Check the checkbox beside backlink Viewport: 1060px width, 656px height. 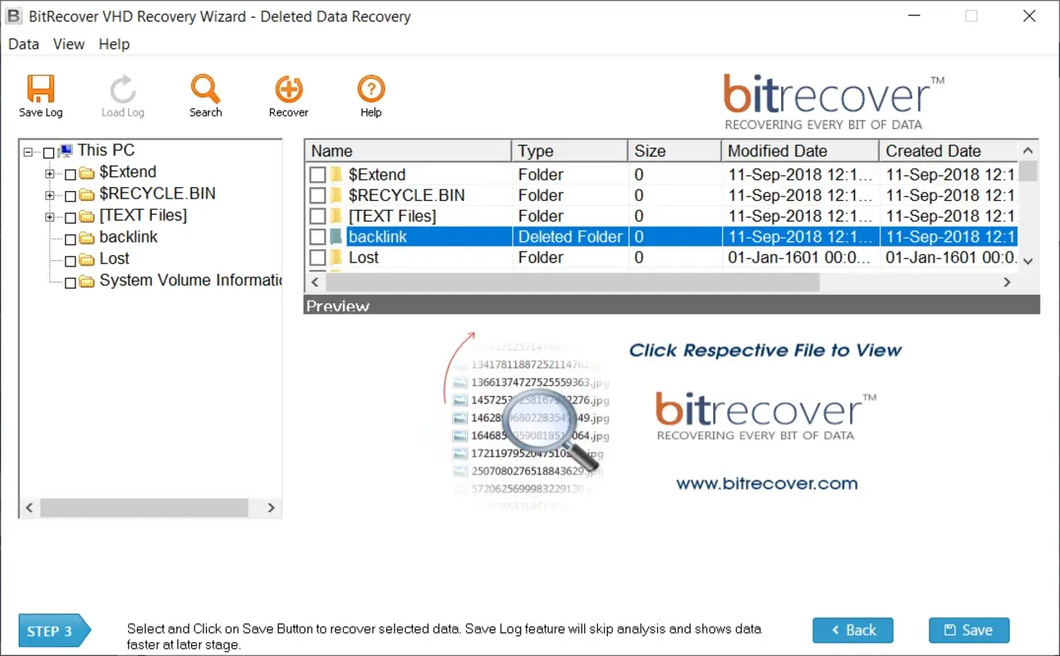point(318,236)
